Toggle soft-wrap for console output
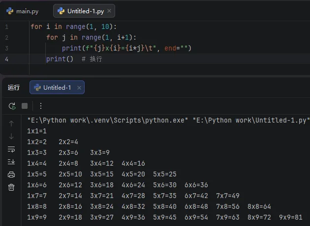The height and width of the screenshot is (226, 310). pyautogui.click(x=11, y=149)
